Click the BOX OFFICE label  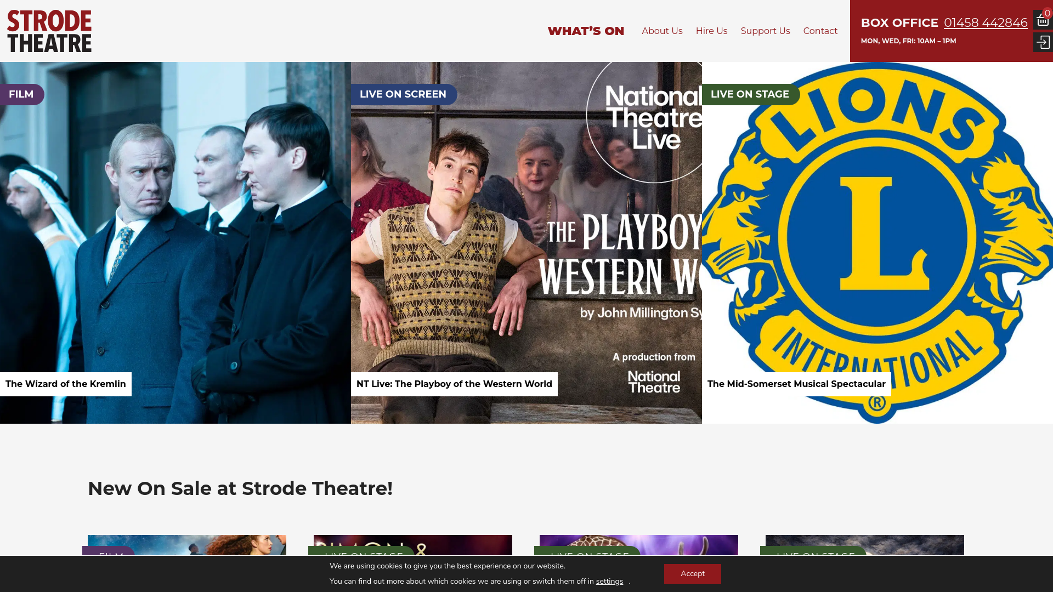[899, 23]
